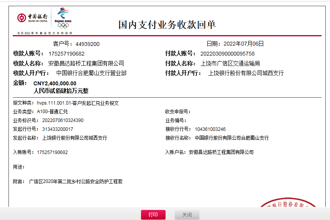The image size is (330, 220).
Task: Select payee bank 中国银行合肥蜀山支行营业部
Action: click(x=91, y=73)
